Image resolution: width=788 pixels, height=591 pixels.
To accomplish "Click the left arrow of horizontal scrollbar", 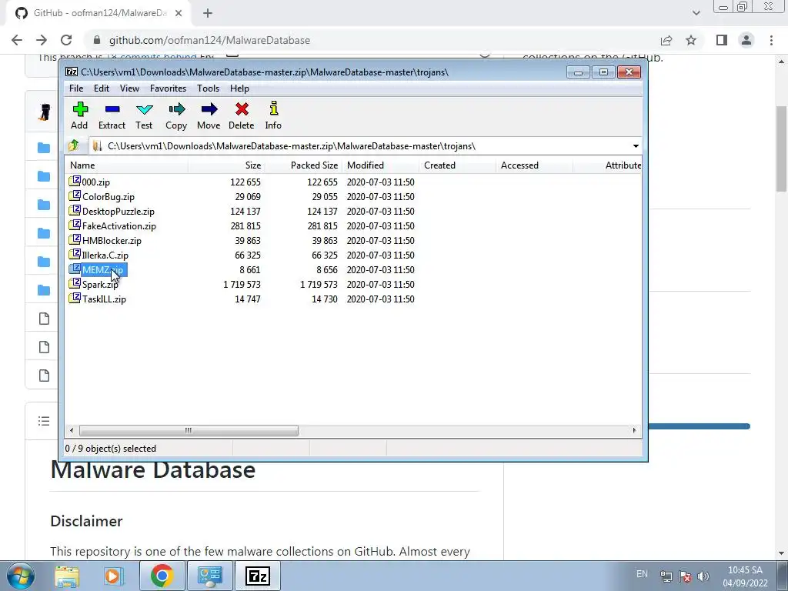I will [x=72, y=430].
